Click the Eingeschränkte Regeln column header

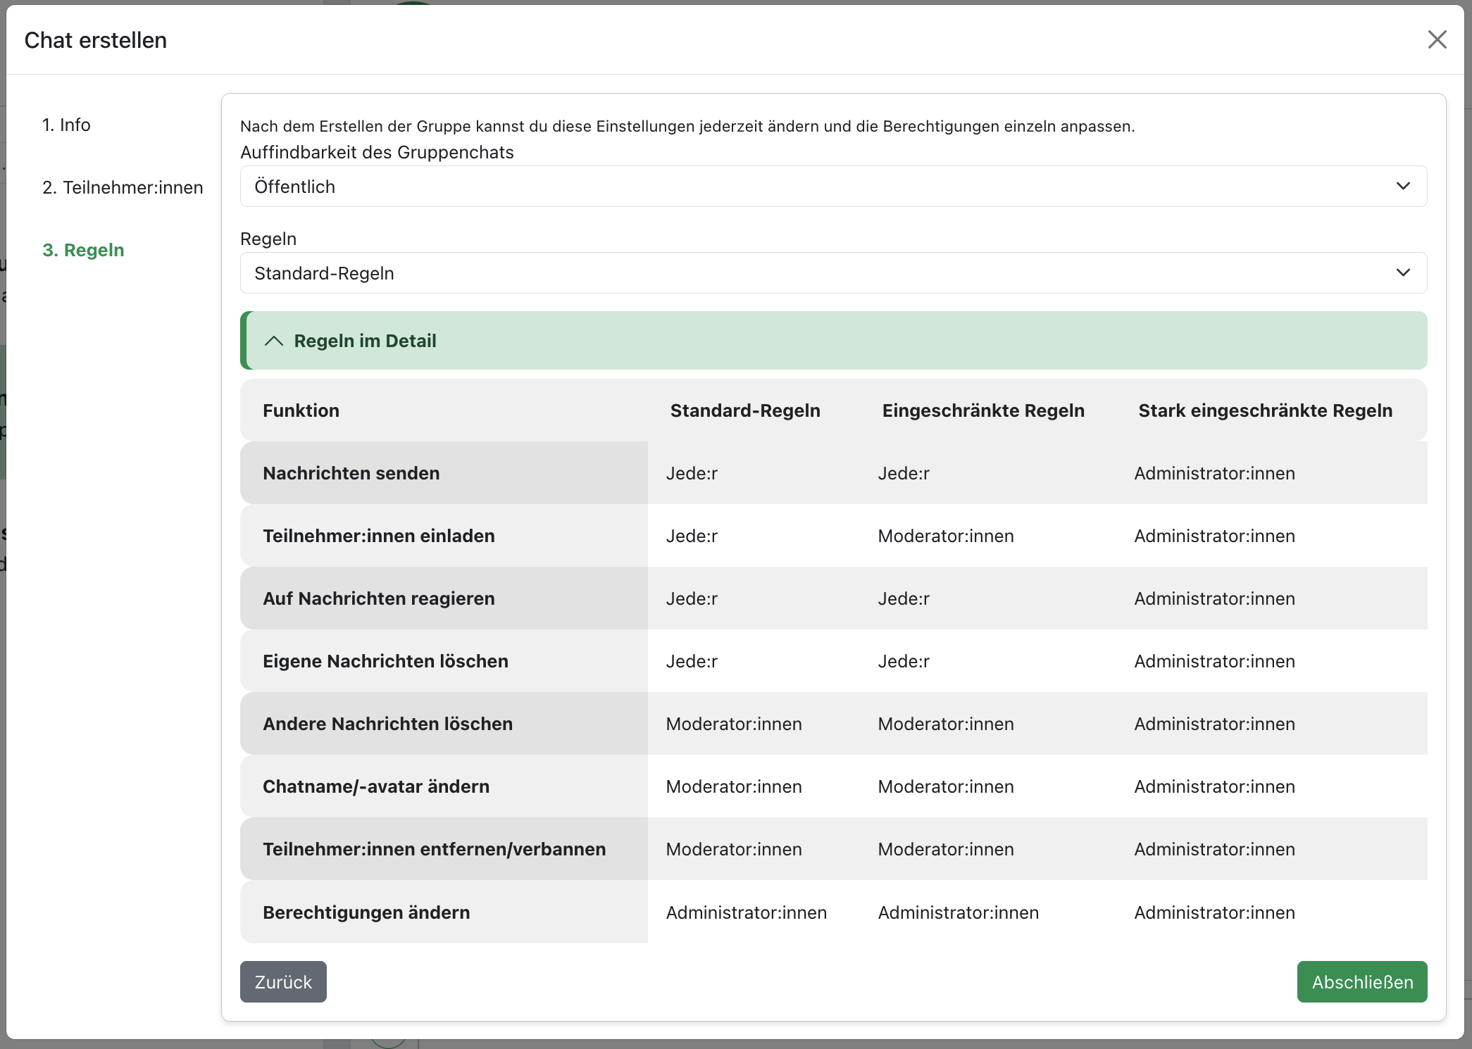point(983,410)
